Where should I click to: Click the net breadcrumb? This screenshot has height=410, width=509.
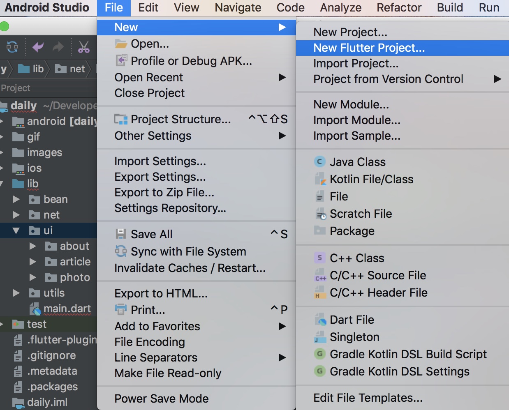70,69
